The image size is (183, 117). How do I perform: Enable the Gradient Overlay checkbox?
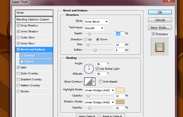(x=18, y=79)
